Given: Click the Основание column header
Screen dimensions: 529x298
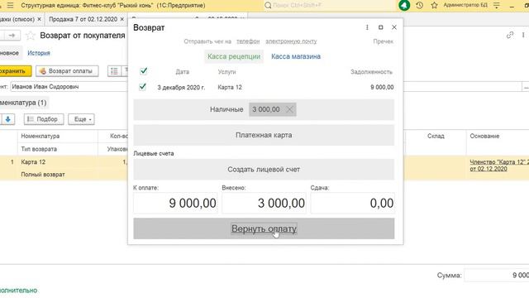Looking at the screenshot, I should coord(484,136).
